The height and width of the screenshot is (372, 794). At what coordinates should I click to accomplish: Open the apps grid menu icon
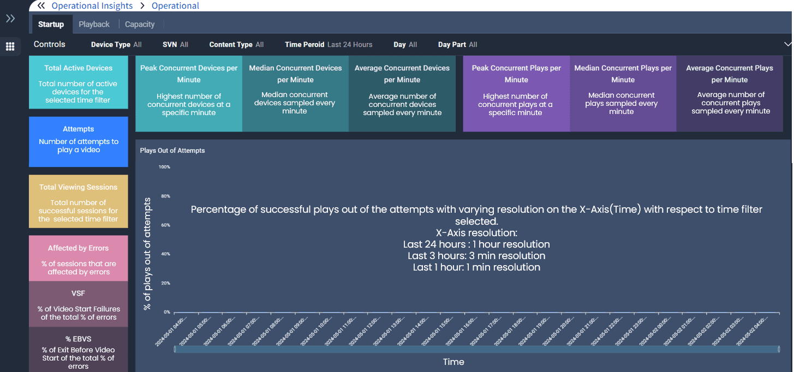10,46
